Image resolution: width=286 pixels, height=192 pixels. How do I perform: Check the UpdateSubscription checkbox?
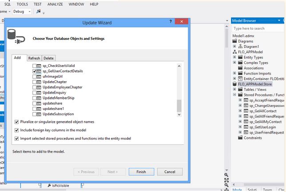tap(34, 114)
